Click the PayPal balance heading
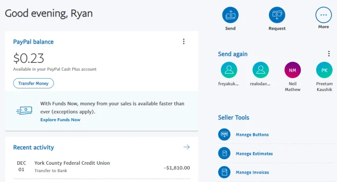 (x=33, y=42)
